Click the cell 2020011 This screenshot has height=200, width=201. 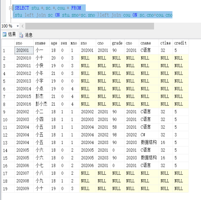pyautogui.click(x=24, y=66)
